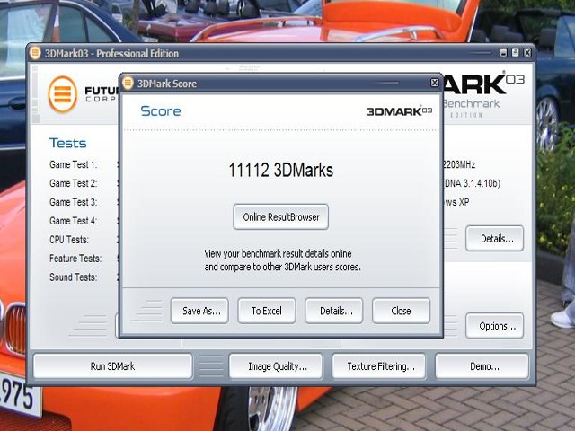Image resolution: width=575 pixels, height=431 pixels.
Task: Close the 3DMark03 Professional Edition window
Action: tap(527, 53)
